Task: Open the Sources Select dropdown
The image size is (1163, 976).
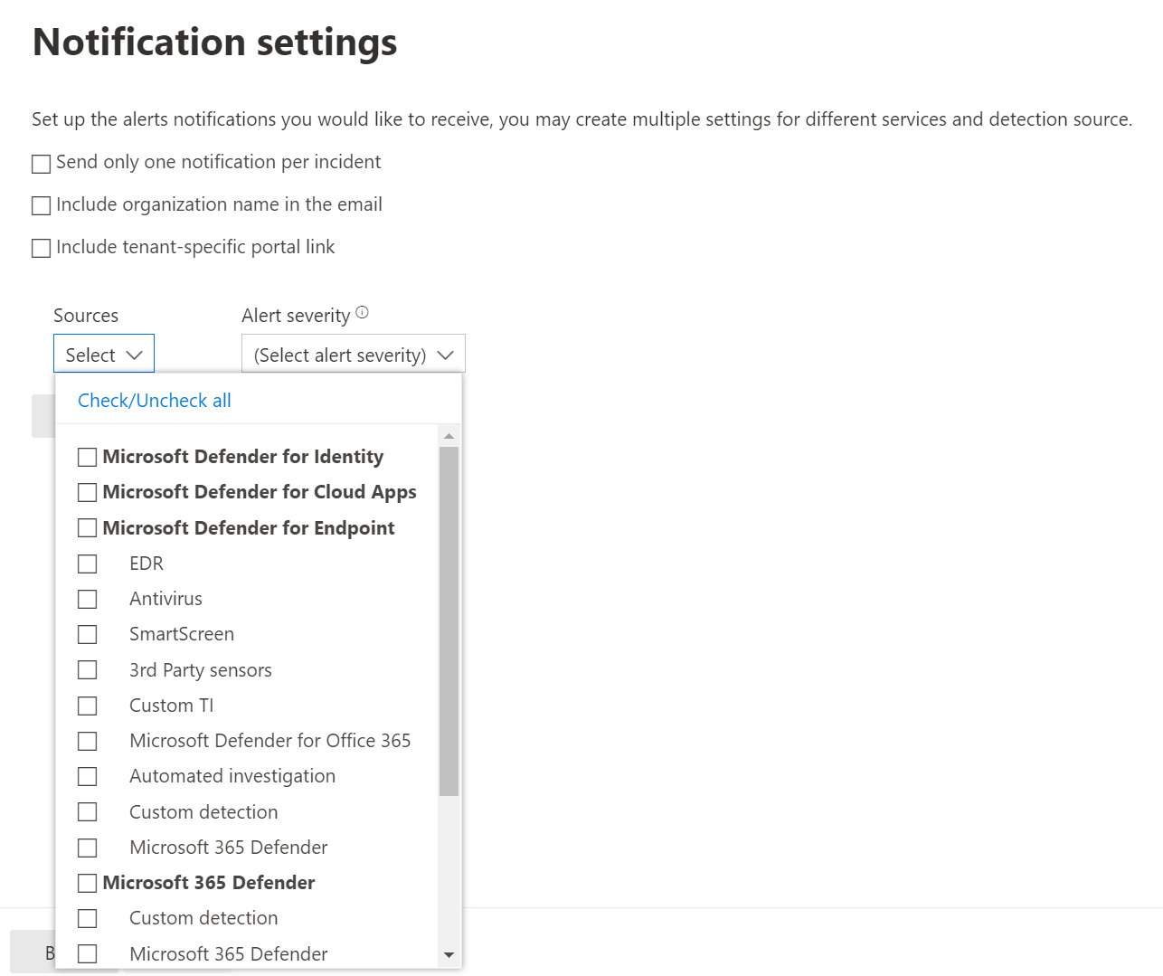Action: pos(103,354)
